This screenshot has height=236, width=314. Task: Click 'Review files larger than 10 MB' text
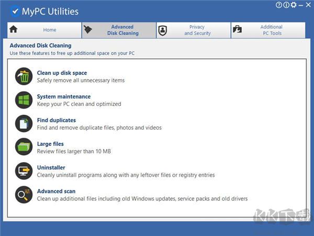point(74,152)
